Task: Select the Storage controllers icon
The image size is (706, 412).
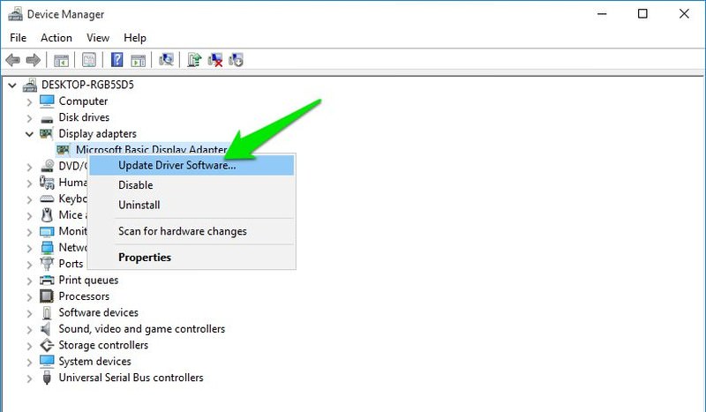Action: (x=47, y=345)
